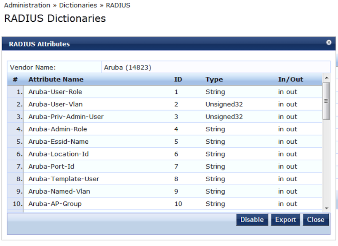The image size is (338, 246).
Task: Select the Aruba-Location-Id row
Action: pos(58,154)
